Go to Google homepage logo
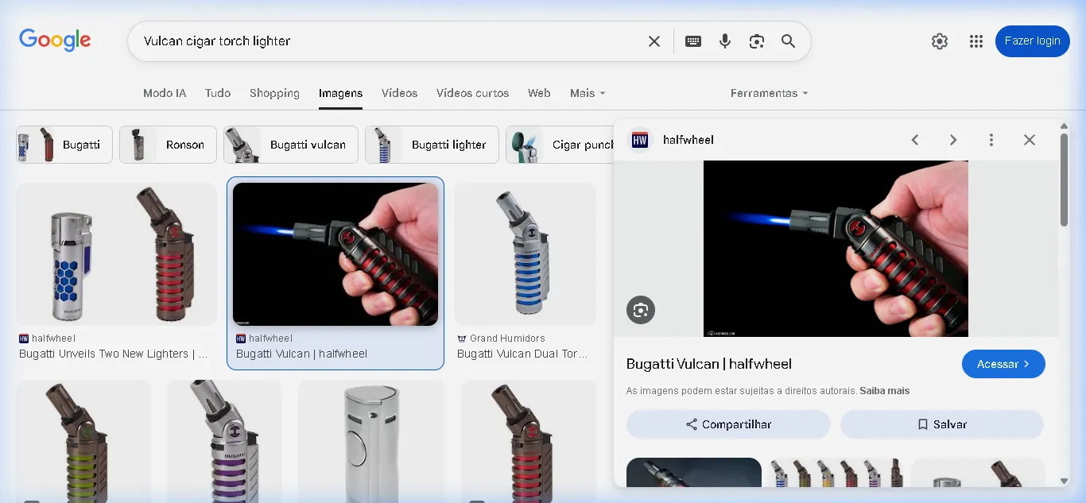 coord(55,40)
